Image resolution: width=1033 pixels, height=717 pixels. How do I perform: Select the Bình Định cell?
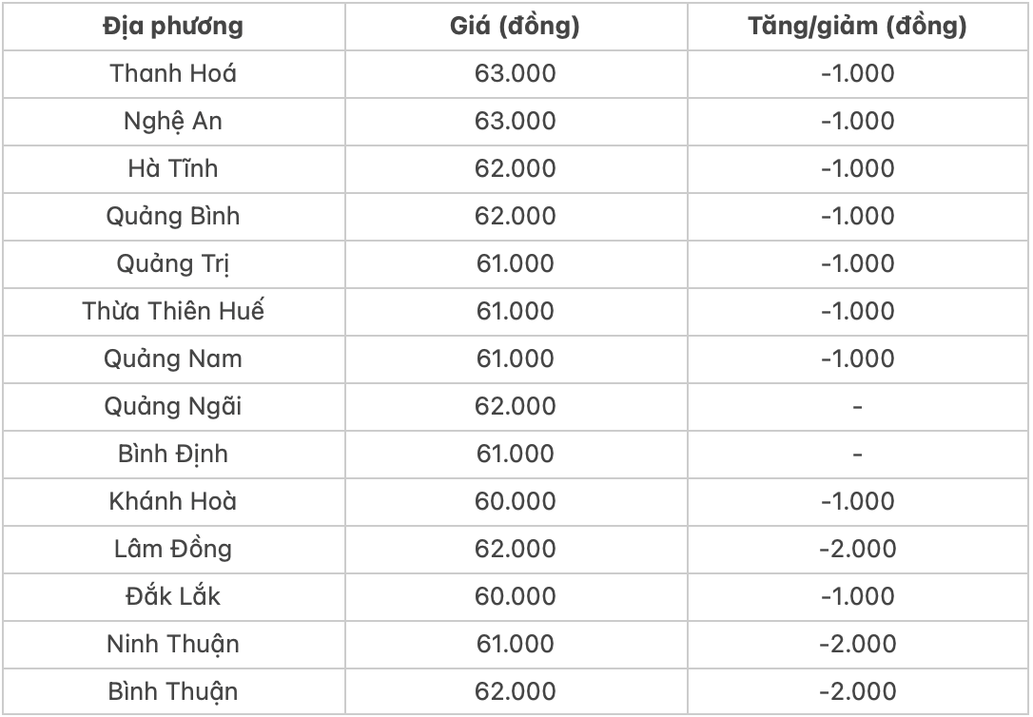(172, 454)
